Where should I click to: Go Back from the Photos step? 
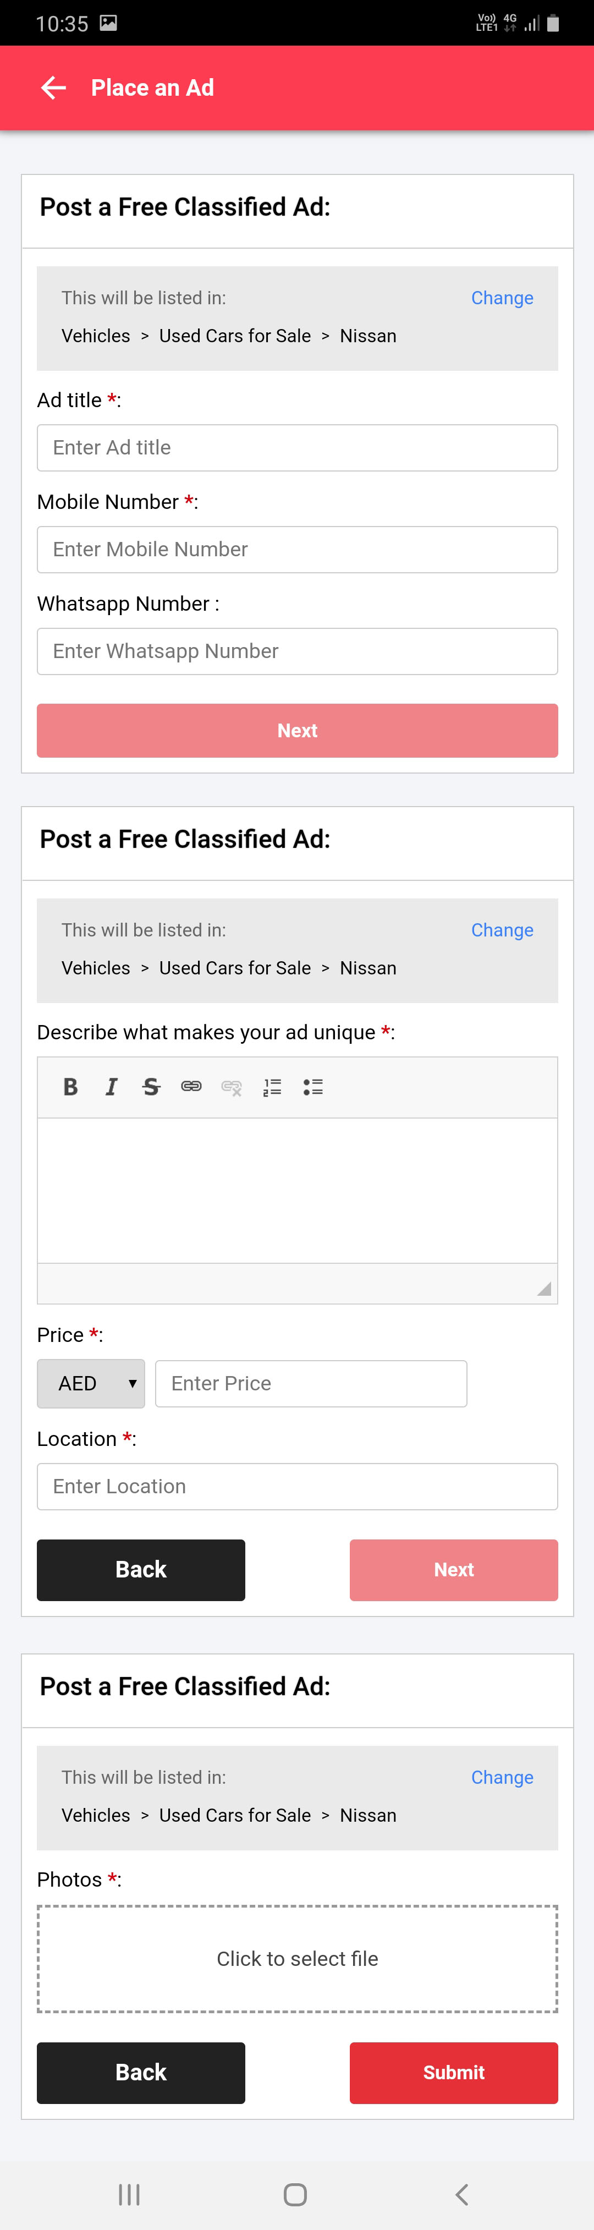point(140,2073)
